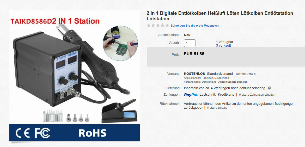305x147 pixels.
Task: Open 'Weitere Zahlungsmethoden' link
Action: click(x=257, y=95)
